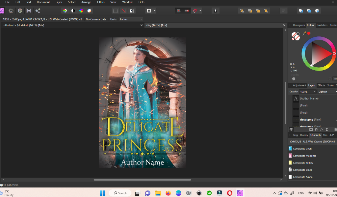Image resolution: width=337 pixels, height=197 pixels.
Task: Switch to the Swatches tab
Action: point(322,25)
